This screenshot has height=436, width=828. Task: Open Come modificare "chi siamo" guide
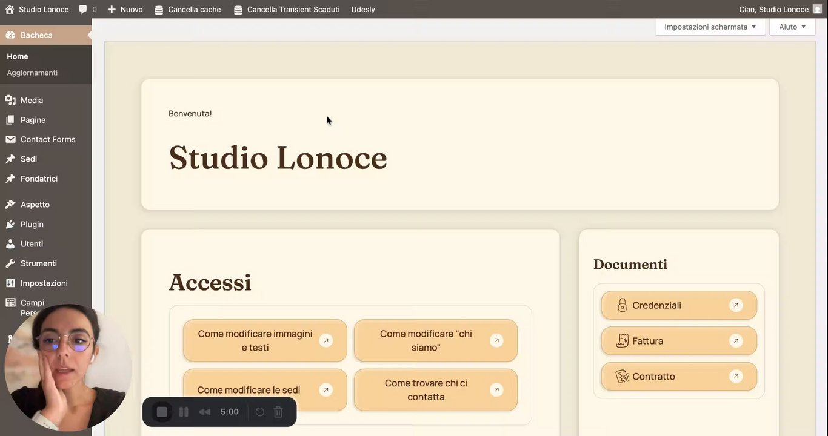[x=436, y=340]
